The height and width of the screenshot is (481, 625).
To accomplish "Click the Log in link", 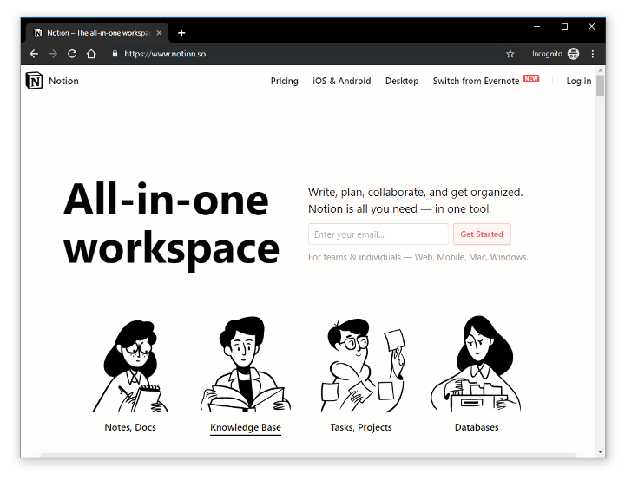I will (579, 81).
